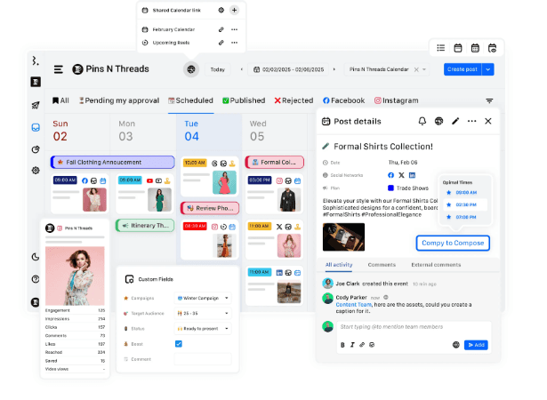Viewport: 547px width, 400px height.
Task: Click the pencil edit icon in Post details
Action: point(454,121)
